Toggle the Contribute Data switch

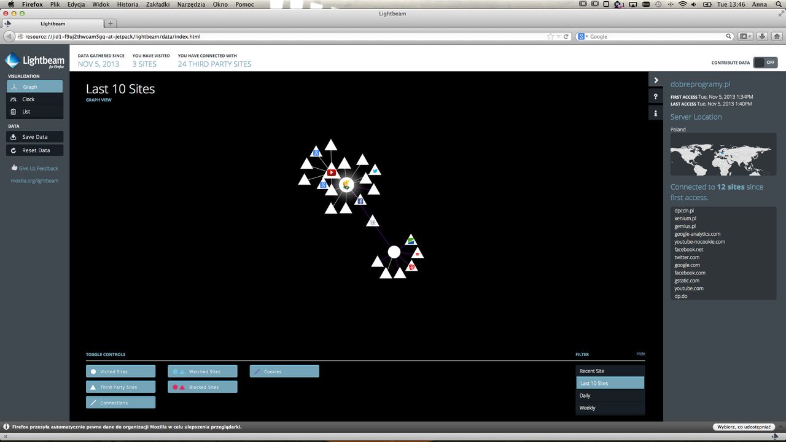765,63
